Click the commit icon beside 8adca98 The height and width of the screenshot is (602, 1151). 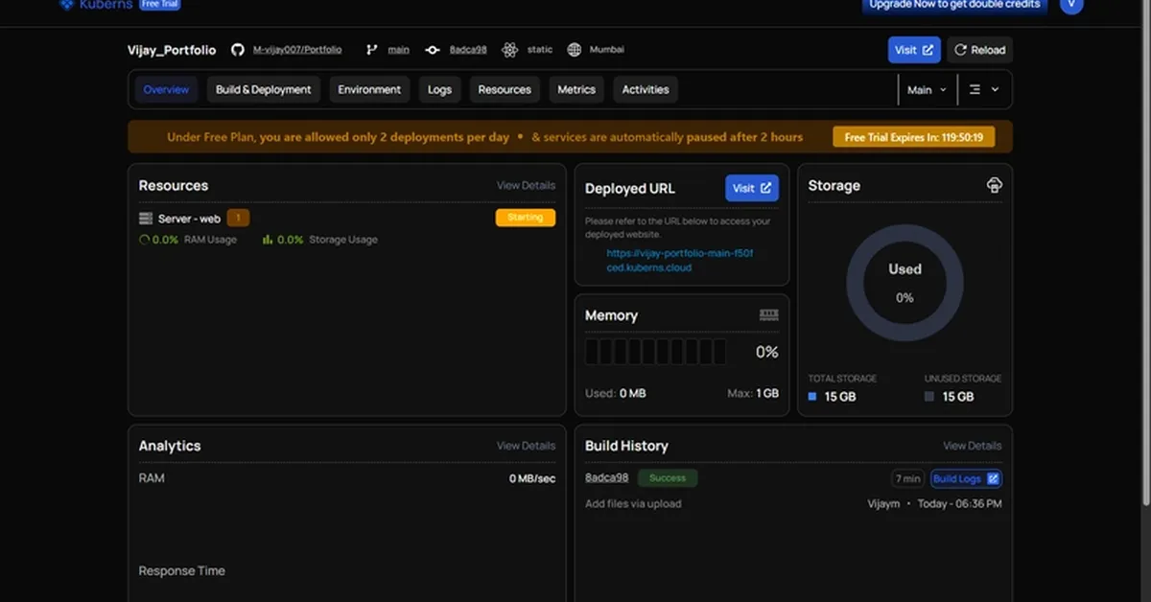[433, 50]
